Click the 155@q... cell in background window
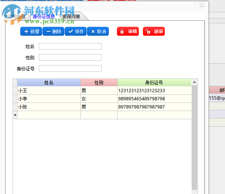 click(217, 98)
